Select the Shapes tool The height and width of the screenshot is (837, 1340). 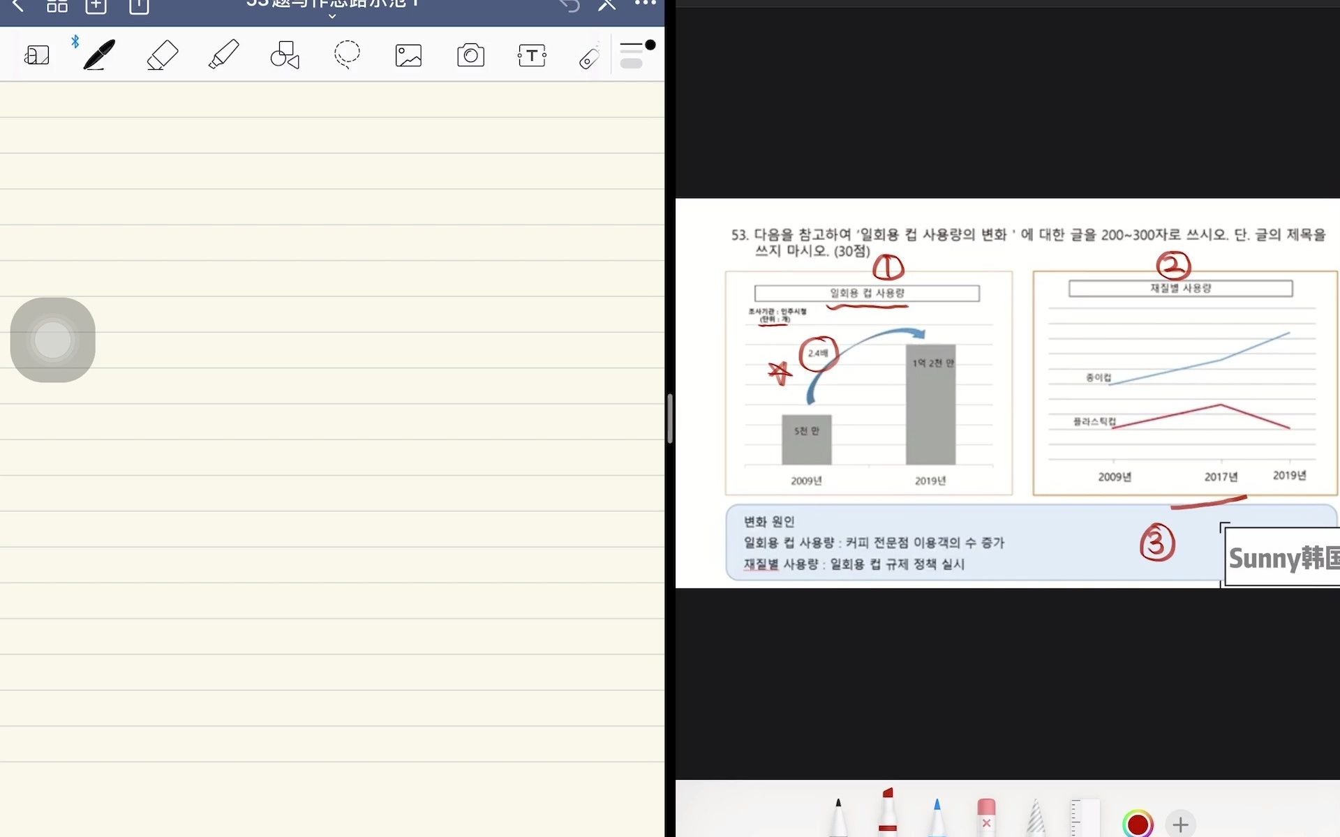pos(285,54)
